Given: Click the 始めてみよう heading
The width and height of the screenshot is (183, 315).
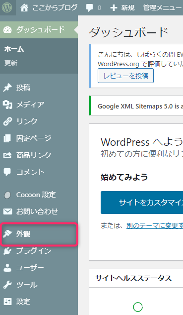Looking at the screenshot, I should pyautogui.click(x=124, y=177).
